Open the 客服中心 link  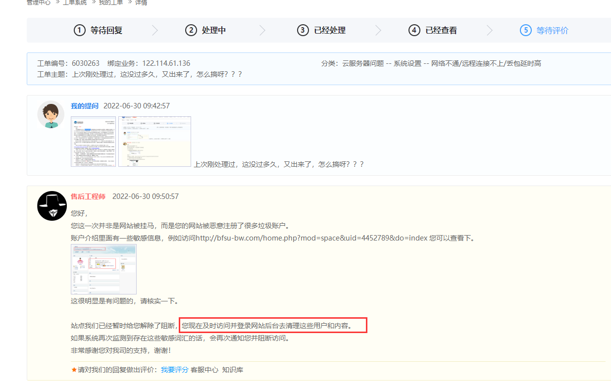[204, 370]
